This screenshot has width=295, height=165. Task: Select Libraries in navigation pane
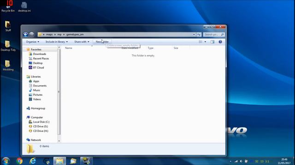point(35,77)
